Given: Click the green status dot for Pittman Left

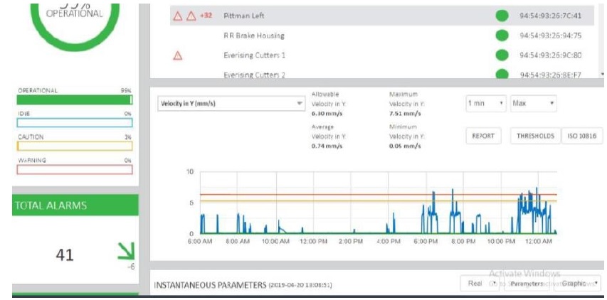Looking at the screenshot, I should coord(502,15).
